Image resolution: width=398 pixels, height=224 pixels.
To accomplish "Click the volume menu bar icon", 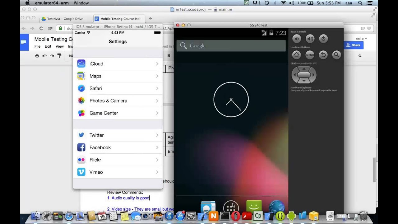I will tap(292, 3).
